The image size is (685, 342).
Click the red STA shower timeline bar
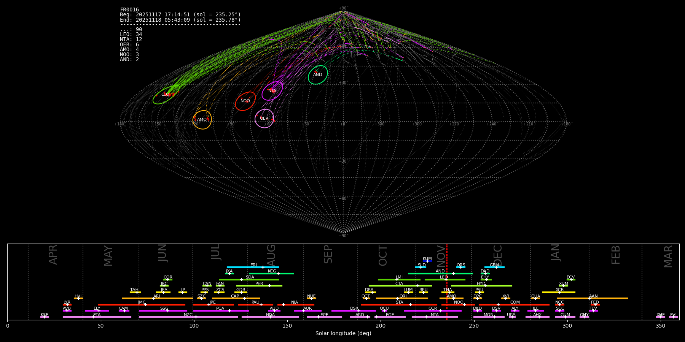(399, 305)
